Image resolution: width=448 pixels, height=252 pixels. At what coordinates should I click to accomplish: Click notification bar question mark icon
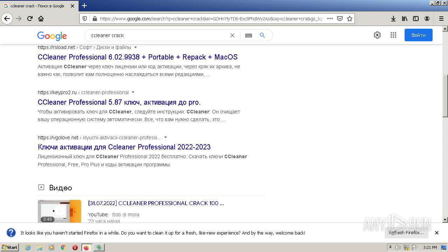[11, 233]
